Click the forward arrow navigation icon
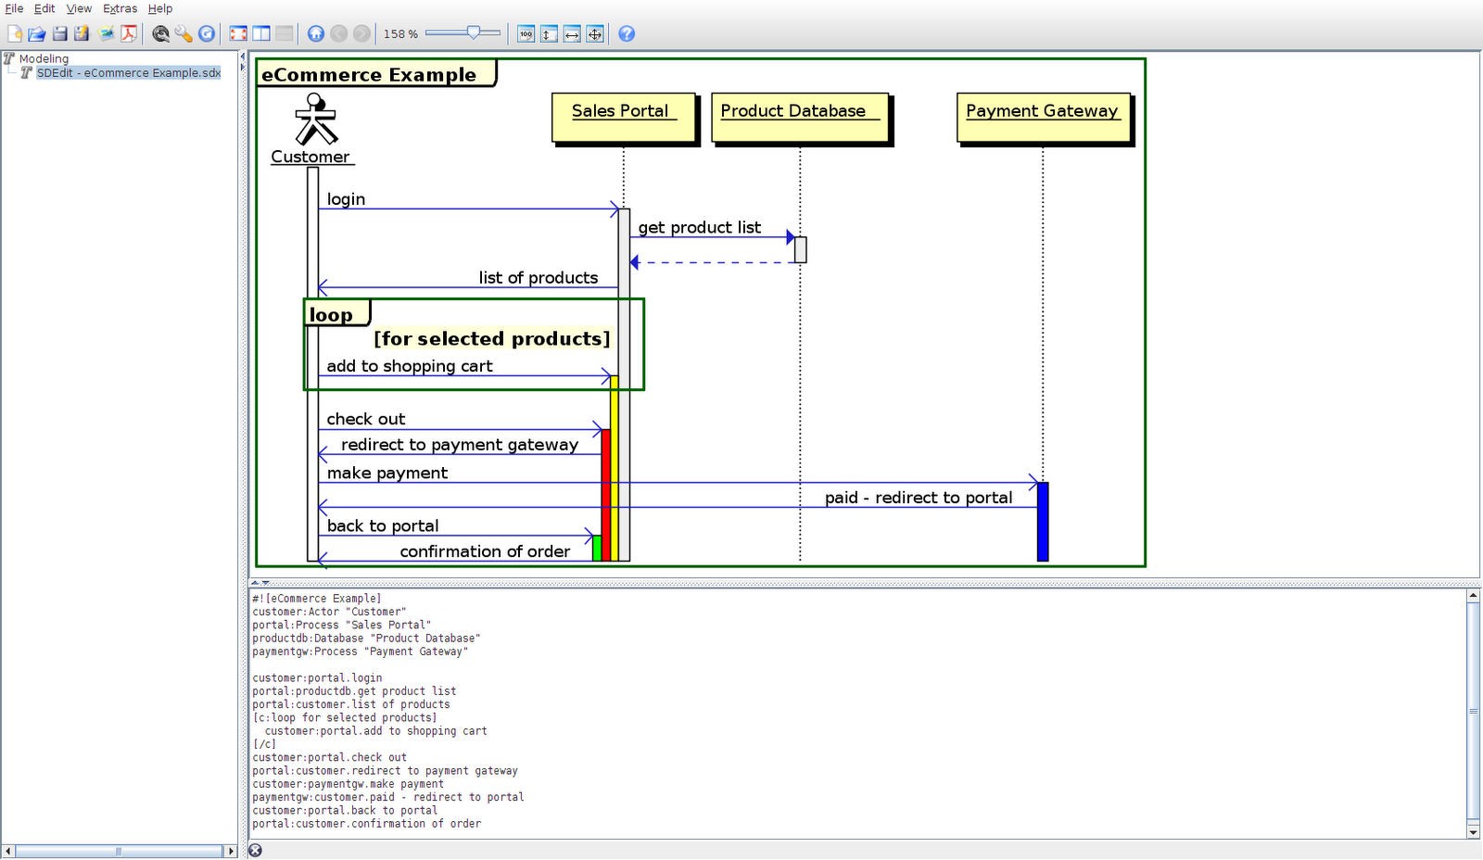 point(361,33)
